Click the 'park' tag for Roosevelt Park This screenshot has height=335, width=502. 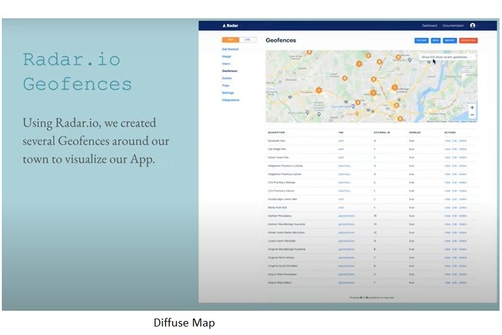(x=341, y=141)
